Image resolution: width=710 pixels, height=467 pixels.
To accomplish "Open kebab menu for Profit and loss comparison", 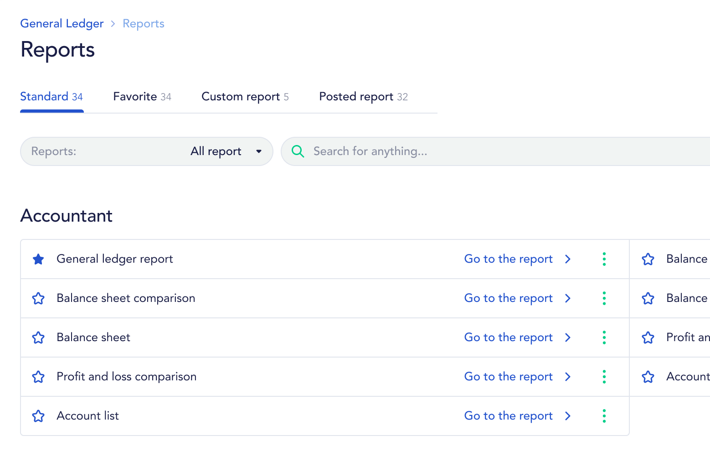I will tap(604, 377).
